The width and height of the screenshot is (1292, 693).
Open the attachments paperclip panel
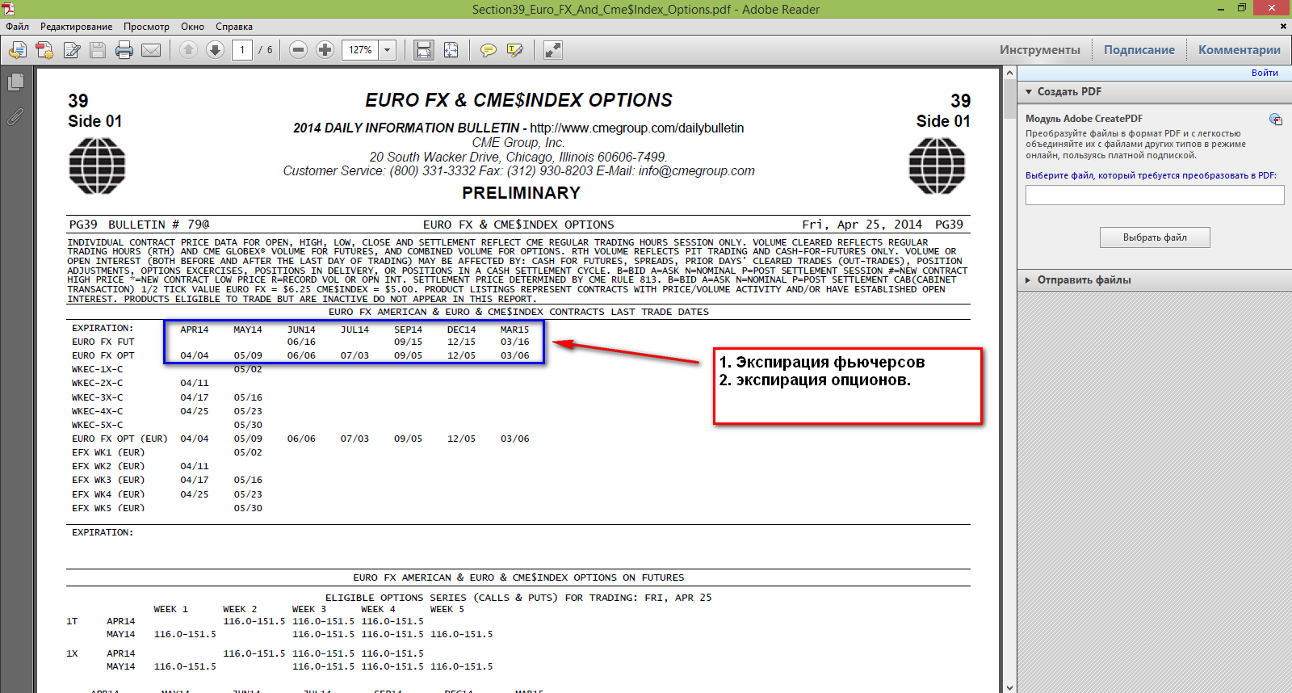[x=15, y=116]
